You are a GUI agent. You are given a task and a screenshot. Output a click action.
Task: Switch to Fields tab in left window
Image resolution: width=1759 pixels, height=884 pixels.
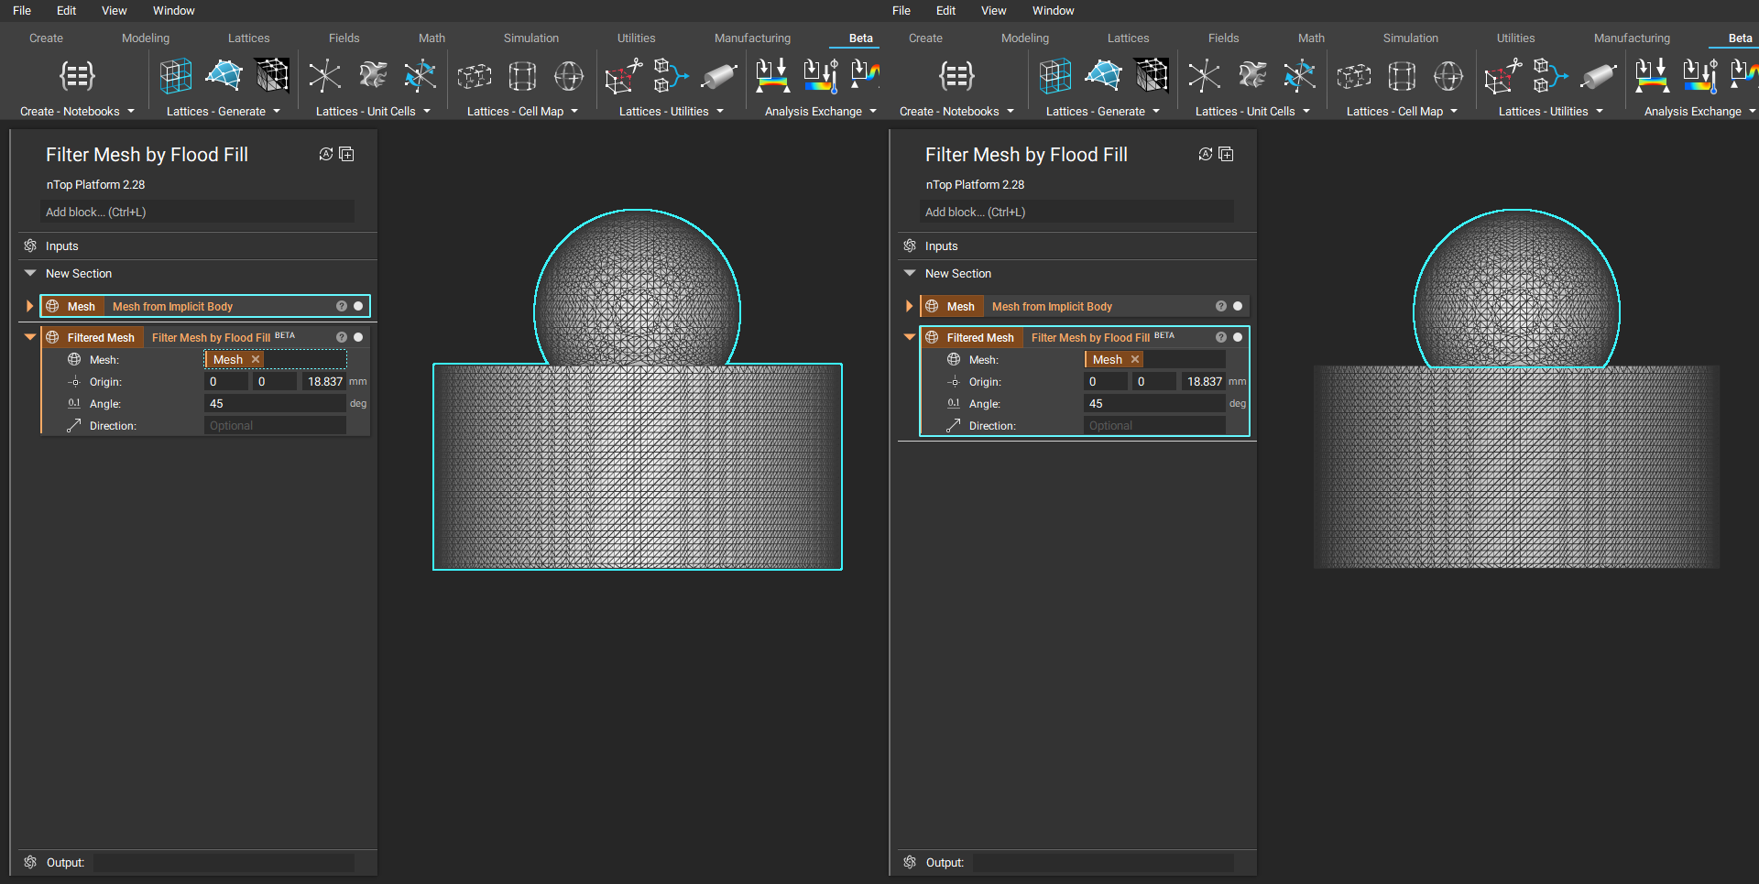(x=344, y=38)
